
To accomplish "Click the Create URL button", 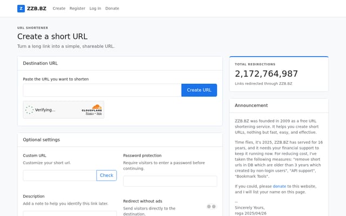I will pyautogui.click(x=199, y=90).
